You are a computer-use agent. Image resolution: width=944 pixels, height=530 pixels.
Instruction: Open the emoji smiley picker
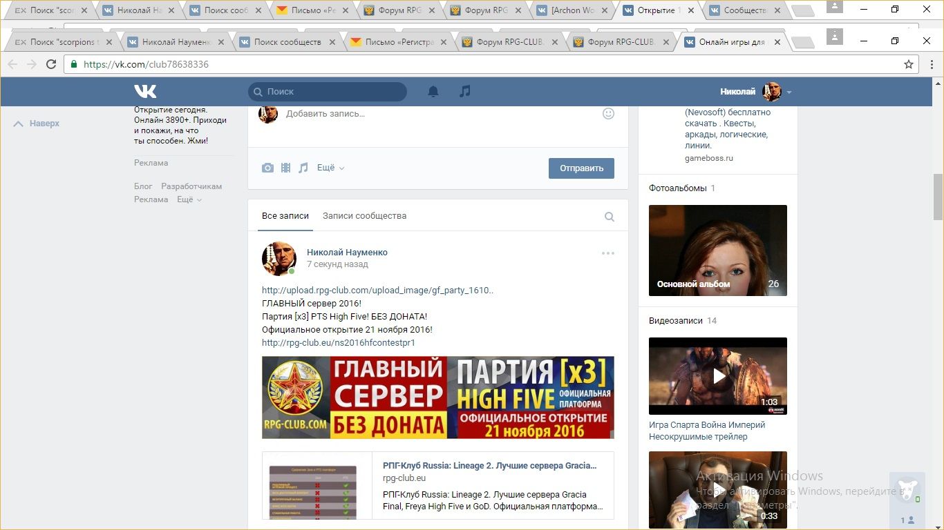[608, 113]
